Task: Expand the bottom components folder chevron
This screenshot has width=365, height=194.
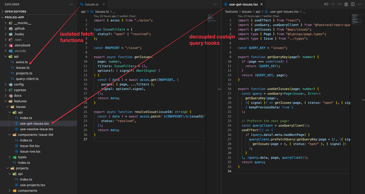Action: (10, 191)
